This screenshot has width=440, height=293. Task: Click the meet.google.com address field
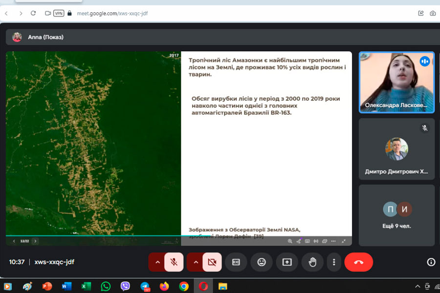tap(112, 13)
